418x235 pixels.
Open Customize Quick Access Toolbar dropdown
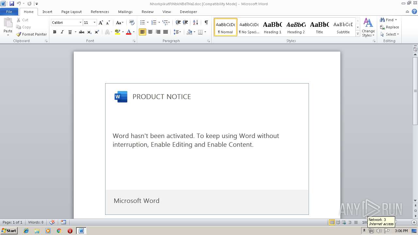[37, 4]
